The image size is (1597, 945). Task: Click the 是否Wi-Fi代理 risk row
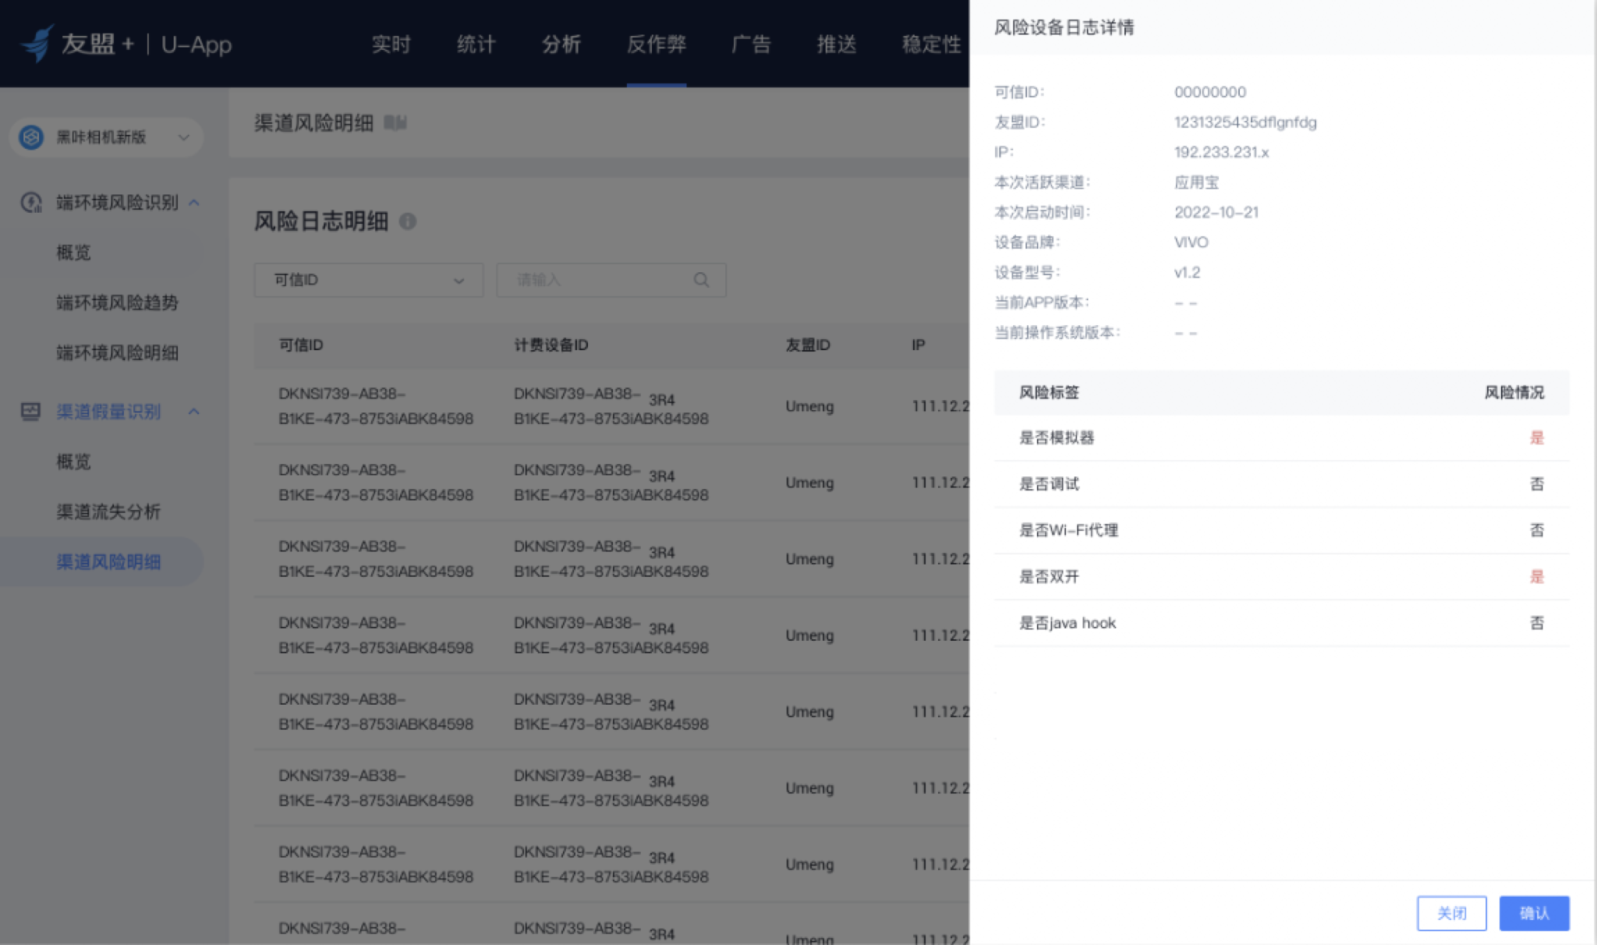click(1281, 530)
